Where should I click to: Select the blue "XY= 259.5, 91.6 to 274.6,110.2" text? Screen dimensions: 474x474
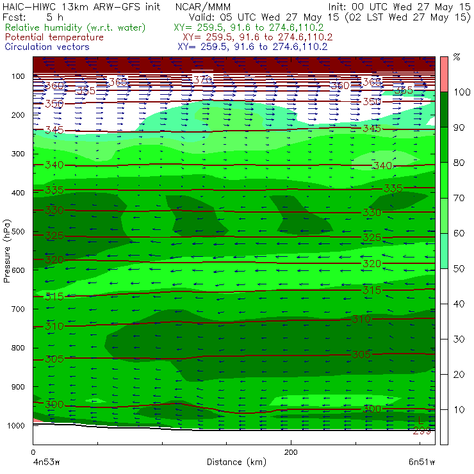(x=252, y=47)
